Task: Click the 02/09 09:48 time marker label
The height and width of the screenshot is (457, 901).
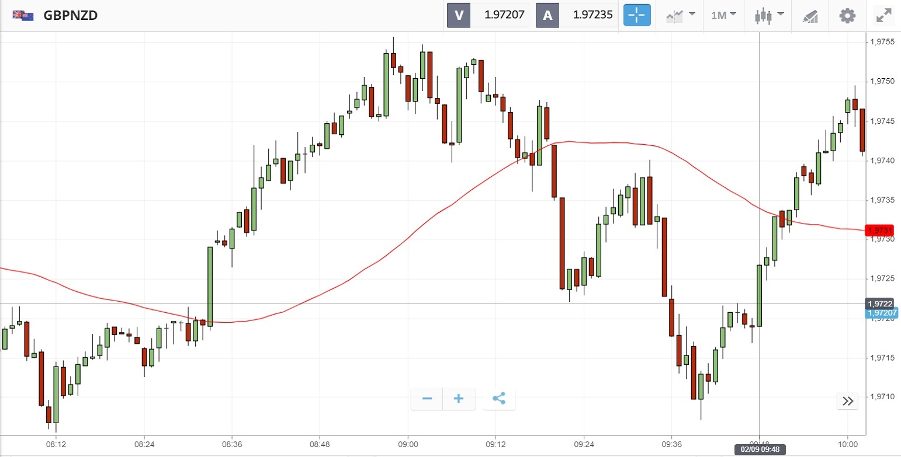Action: (x=760, y=450)
